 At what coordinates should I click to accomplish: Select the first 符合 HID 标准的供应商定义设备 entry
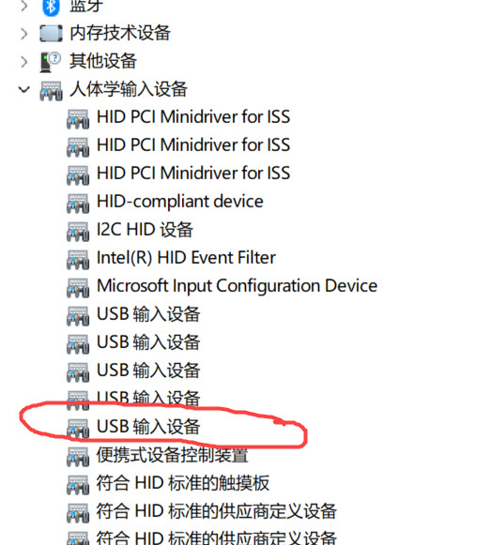(217, 511)
